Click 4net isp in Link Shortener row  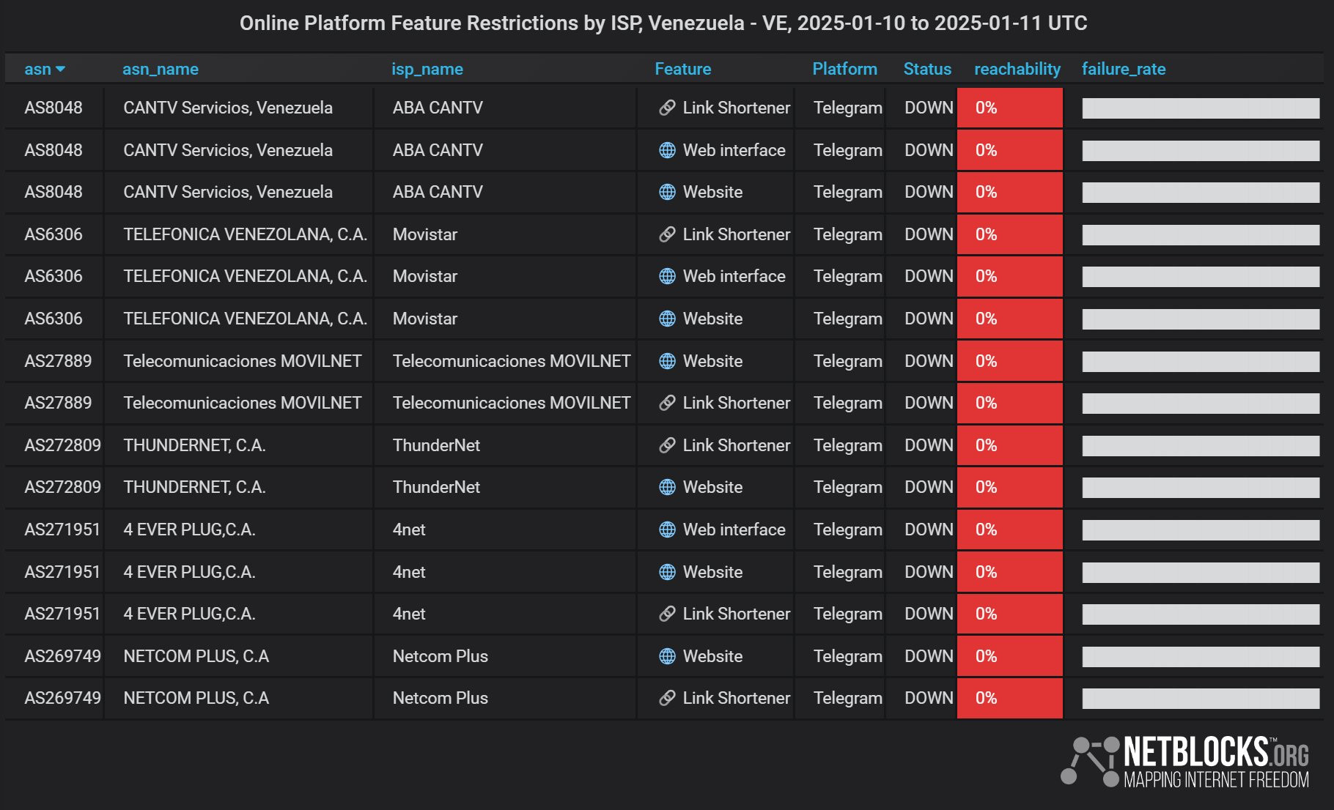(x=409, y=614)
